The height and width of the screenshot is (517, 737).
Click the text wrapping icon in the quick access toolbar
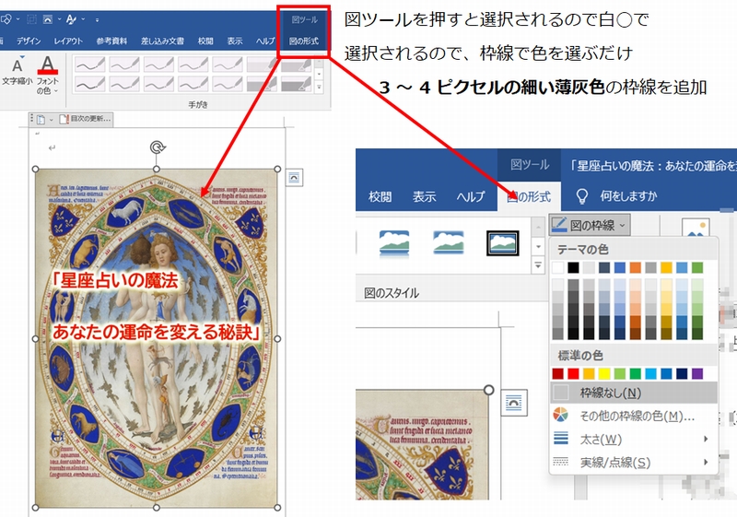click(x=48, y=19)
